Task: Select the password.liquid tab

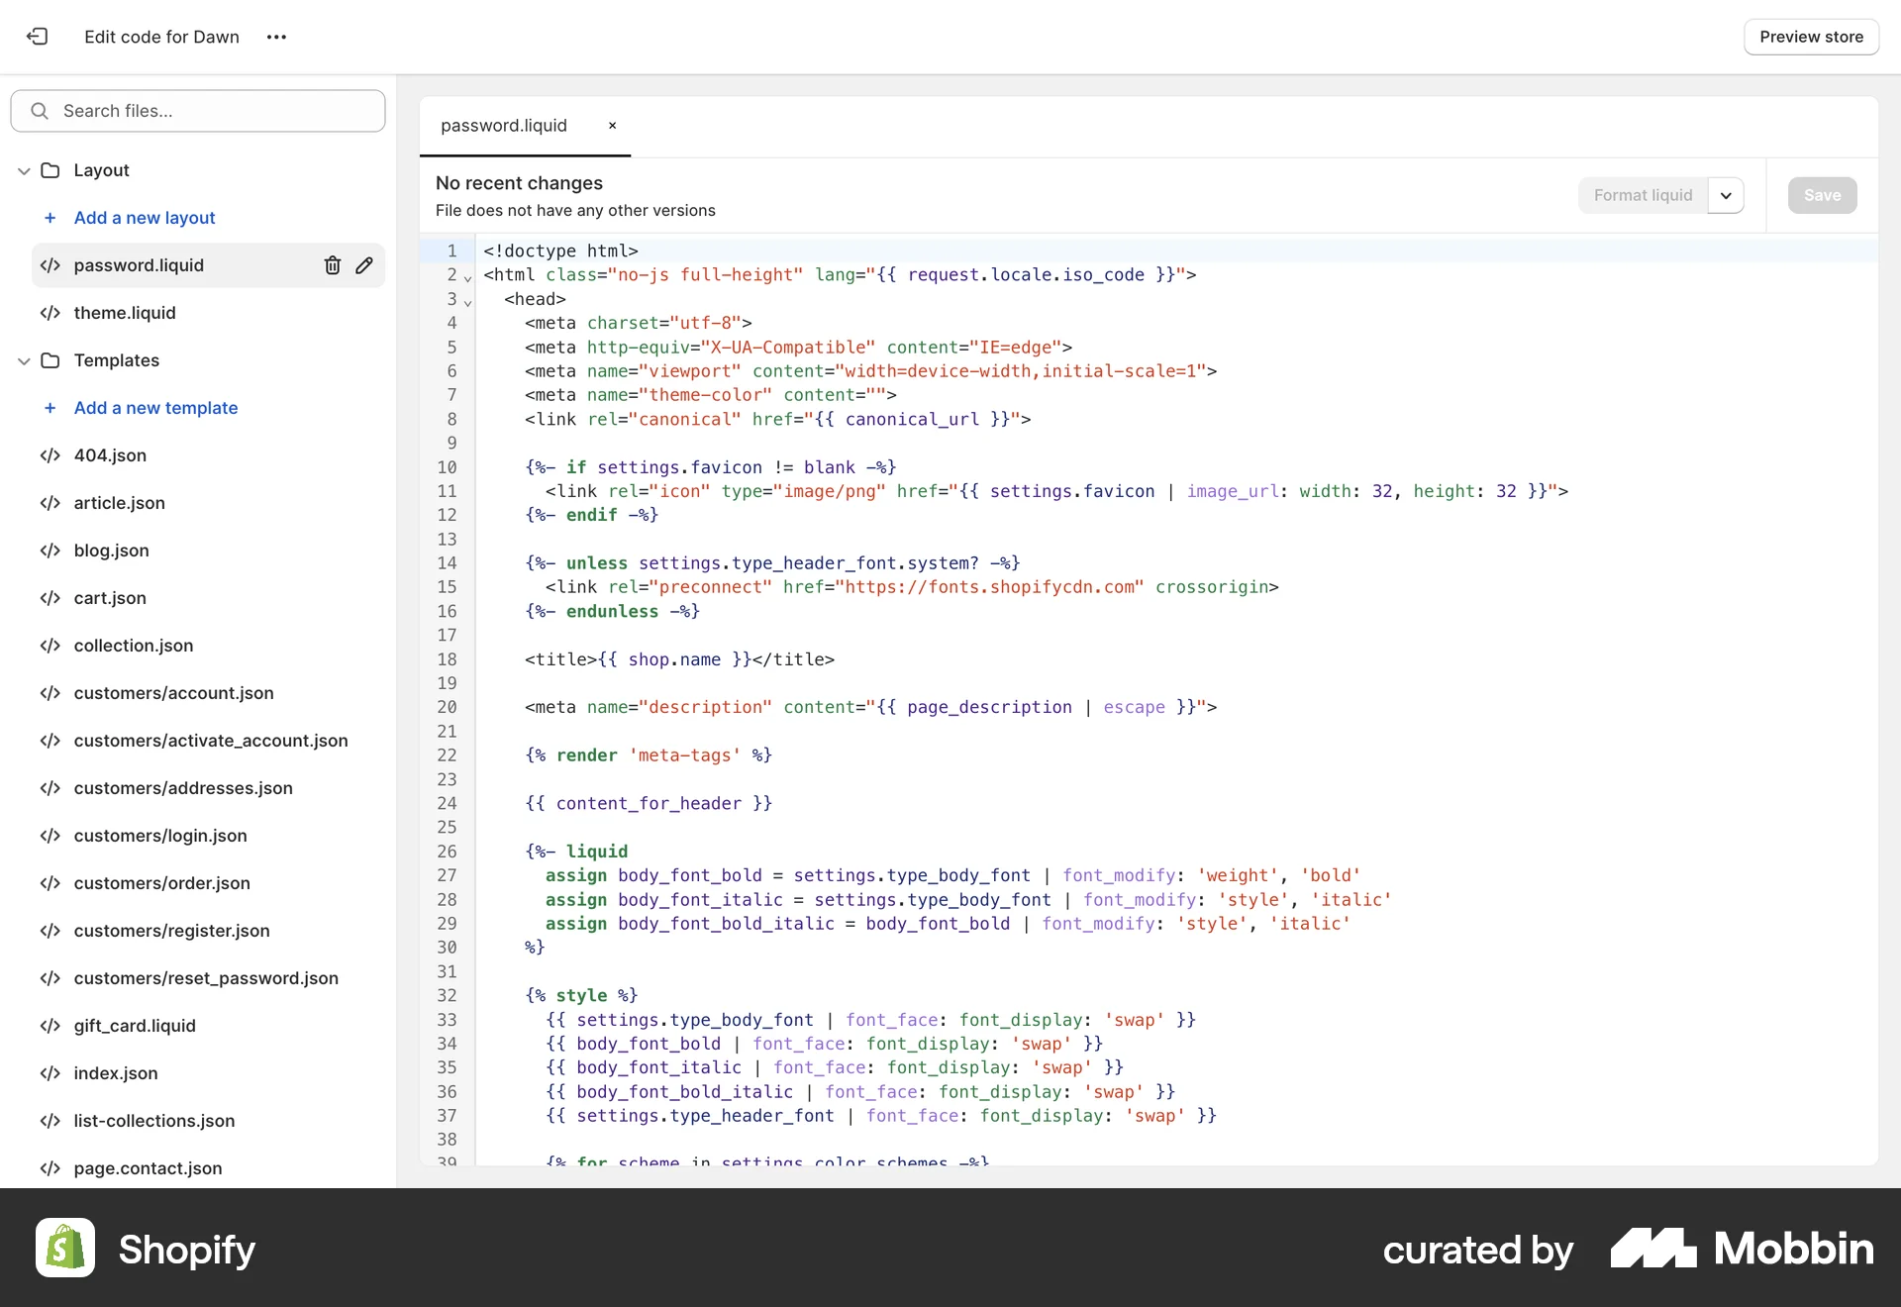Action: [503, 126]
